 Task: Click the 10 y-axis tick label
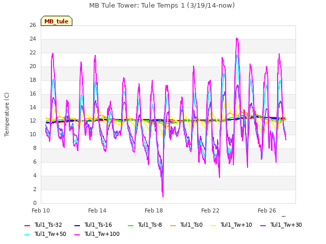(33, 134)
